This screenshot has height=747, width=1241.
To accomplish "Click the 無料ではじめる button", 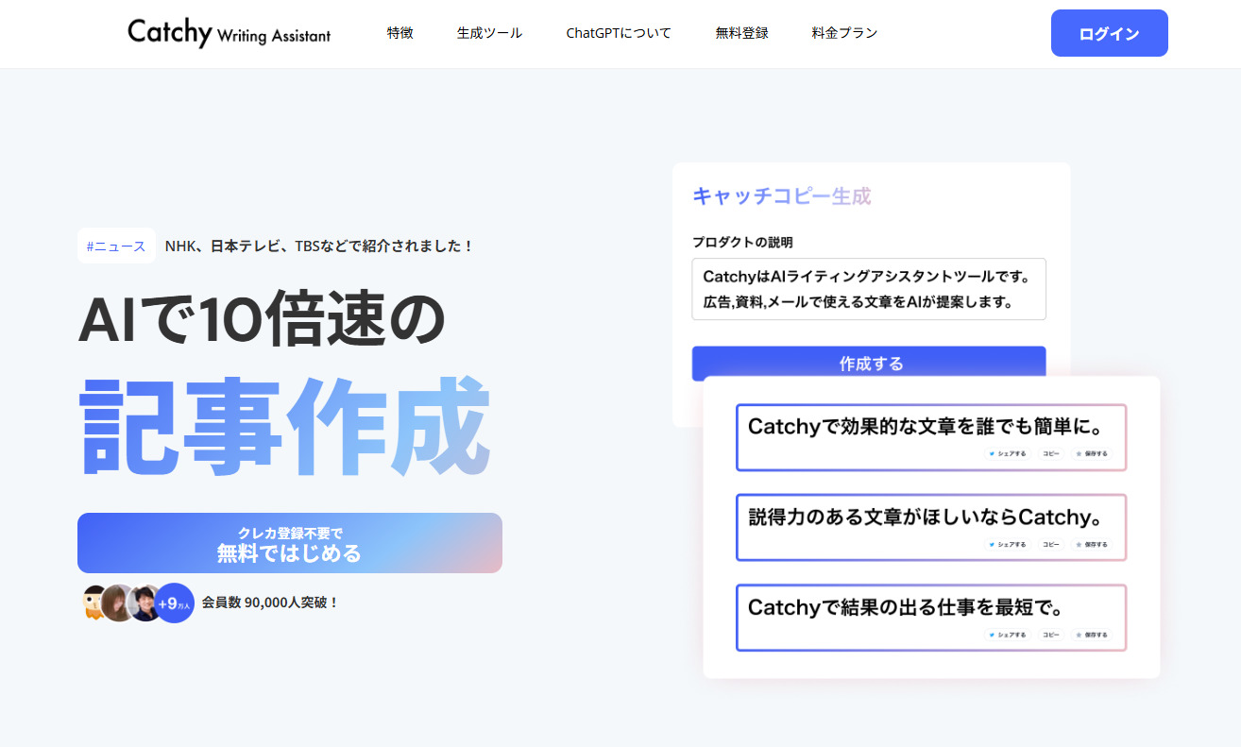I will (x=290, y=543).
